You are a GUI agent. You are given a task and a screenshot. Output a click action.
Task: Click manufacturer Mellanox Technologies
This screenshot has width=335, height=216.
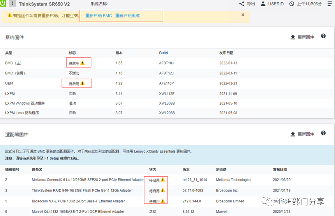click(233, 180)
